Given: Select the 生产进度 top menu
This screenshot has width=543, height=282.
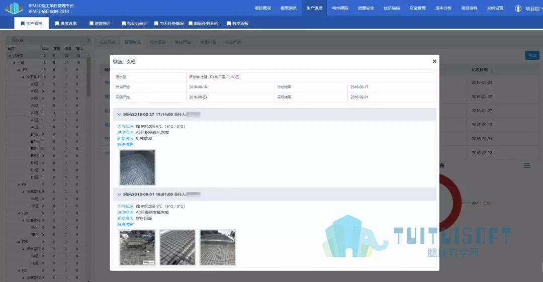Looking at the screenshot, I should click(x=314, y=8).
